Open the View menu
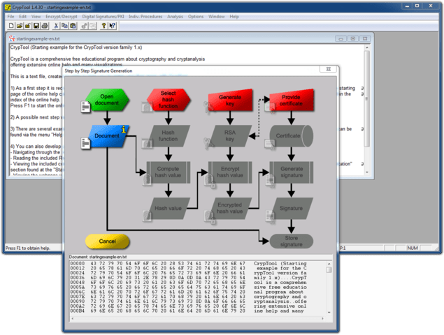This screenshot has width=444, height=335. click(36, 17)
